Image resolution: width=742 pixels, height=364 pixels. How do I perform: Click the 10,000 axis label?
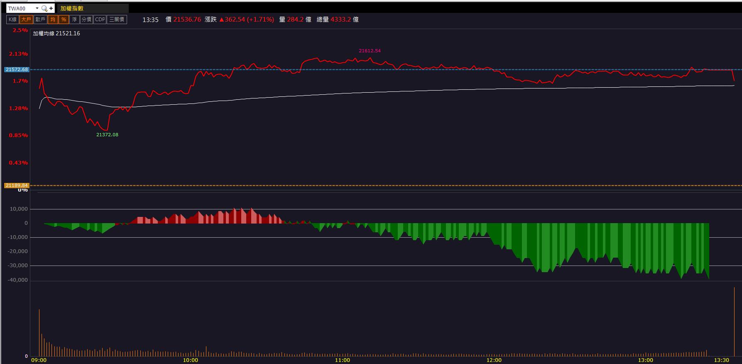tap(19, 209)
